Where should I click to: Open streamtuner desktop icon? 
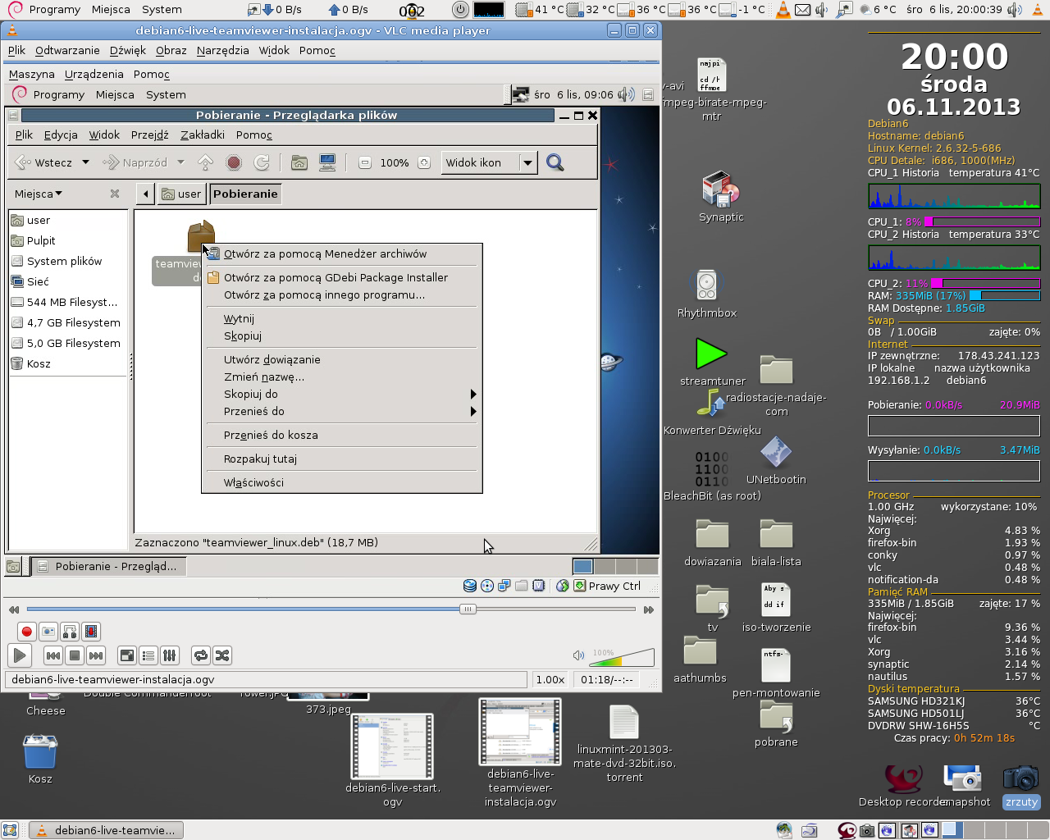point(712,361)
